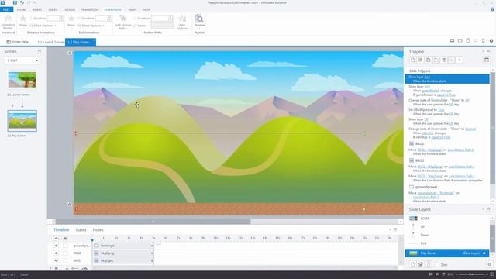Toggle show-all eye icon in timeline header
The height and width of the screenshot is (279, 496).
tap(57, 238)
